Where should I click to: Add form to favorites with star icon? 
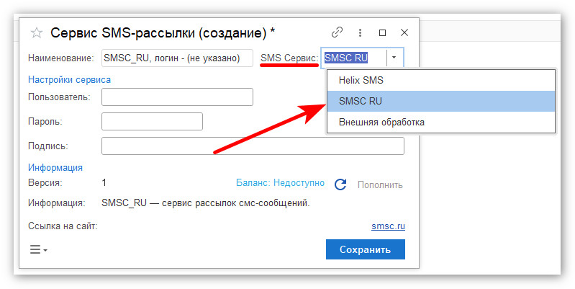[36, 33]
